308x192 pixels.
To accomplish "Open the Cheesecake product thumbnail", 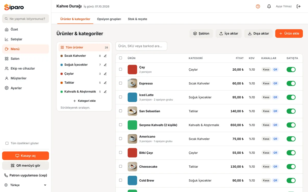I will coord(132,167).
